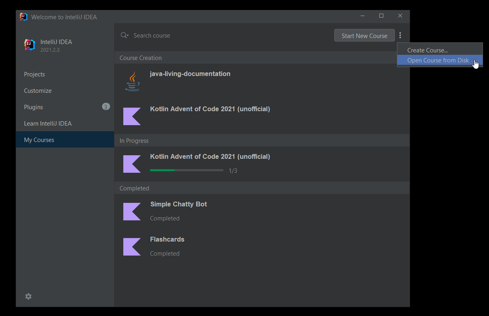Click the search magnifier icon
The width and height of the screenshot is (489, 316).
tap(124, 35)
